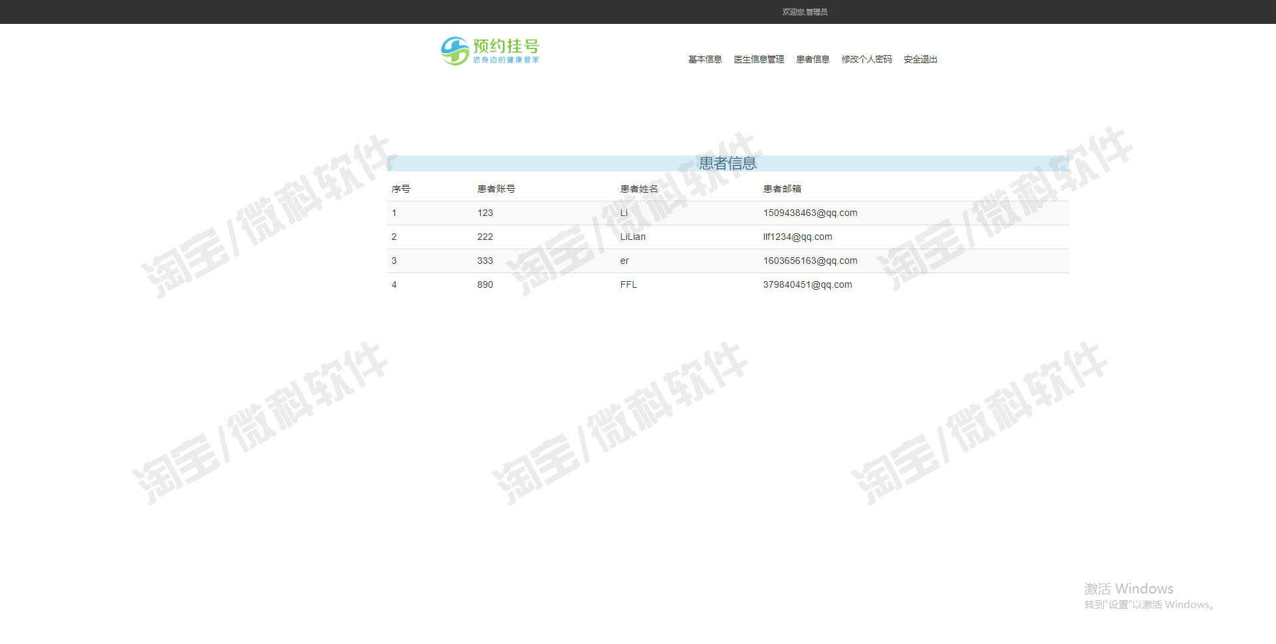1276x644 pixels.
Task: Open 修改个人密码 page
Action: pos(866,59)
